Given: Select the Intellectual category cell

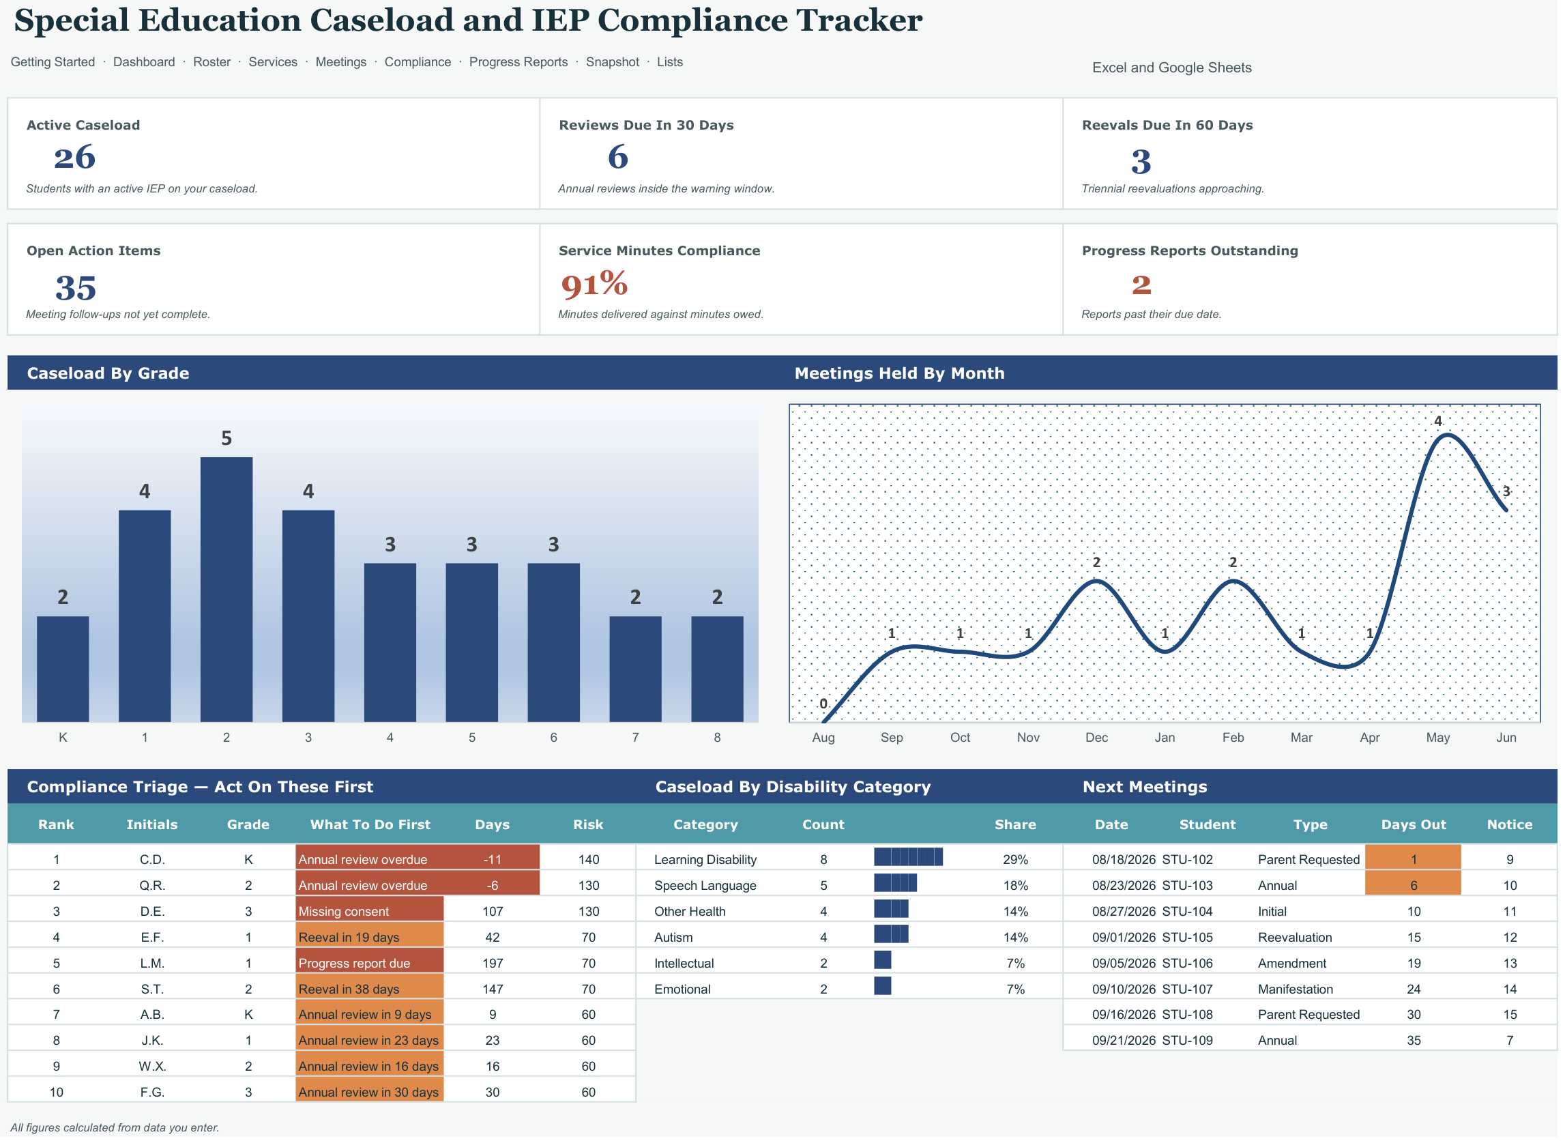Looking at the screenshot, I should [x=685, y=964].
